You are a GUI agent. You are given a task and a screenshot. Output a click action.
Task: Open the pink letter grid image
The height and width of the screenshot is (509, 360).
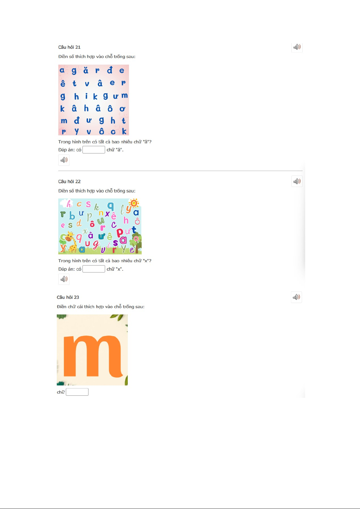click(x=94, y=100)
